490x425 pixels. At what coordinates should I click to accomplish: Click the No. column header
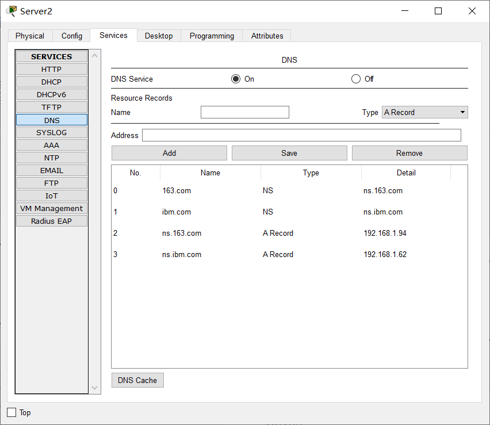pyautogui.click(x=136, y=173)
